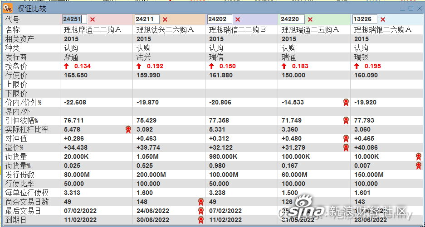Remove warrant 24202 with its red X
The width and height of the screenshot is (425, 227).
[238, 19]
